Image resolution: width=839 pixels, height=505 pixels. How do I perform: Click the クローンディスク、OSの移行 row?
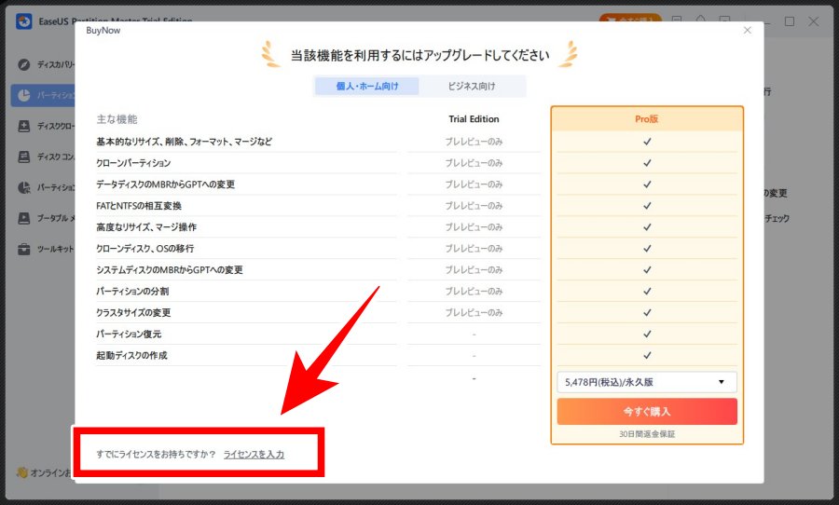tap(145, 248)
